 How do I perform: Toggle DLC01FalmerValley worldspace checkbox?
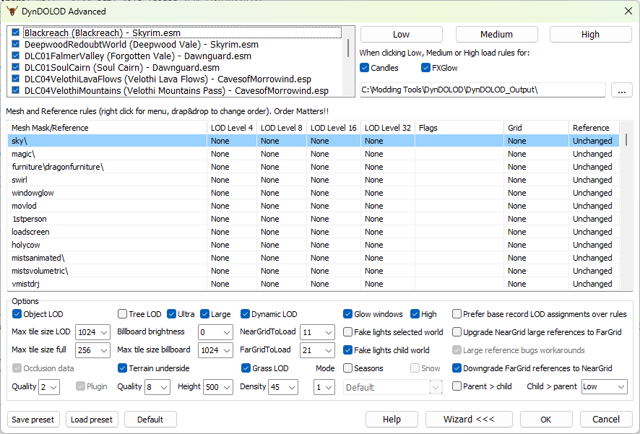click(16, 56)
